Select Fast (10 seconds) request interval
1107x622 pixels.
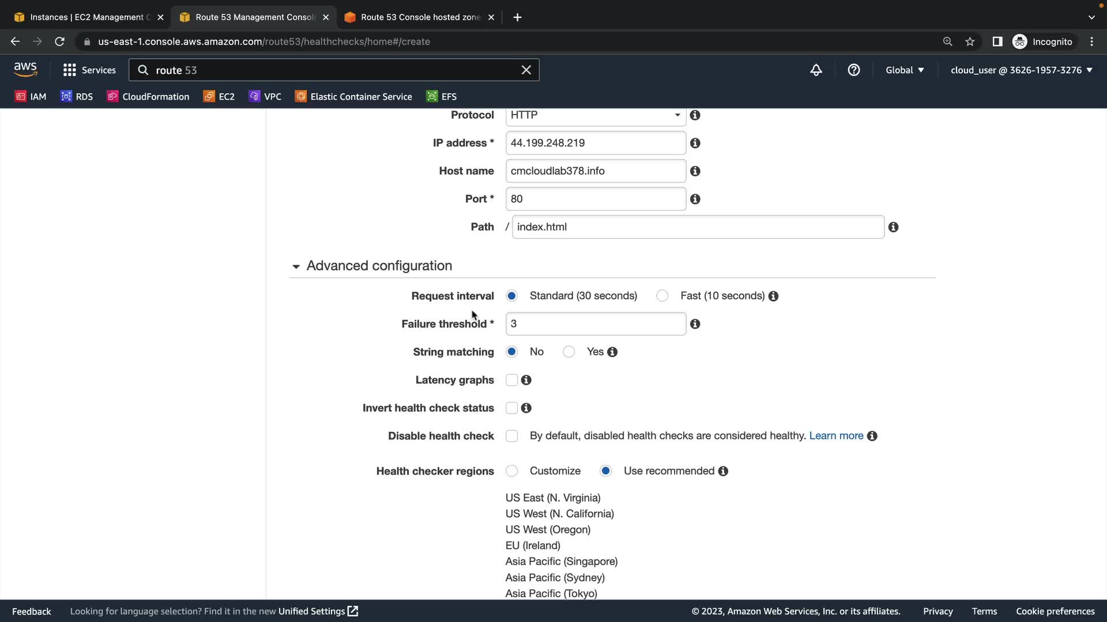point(662,296)
